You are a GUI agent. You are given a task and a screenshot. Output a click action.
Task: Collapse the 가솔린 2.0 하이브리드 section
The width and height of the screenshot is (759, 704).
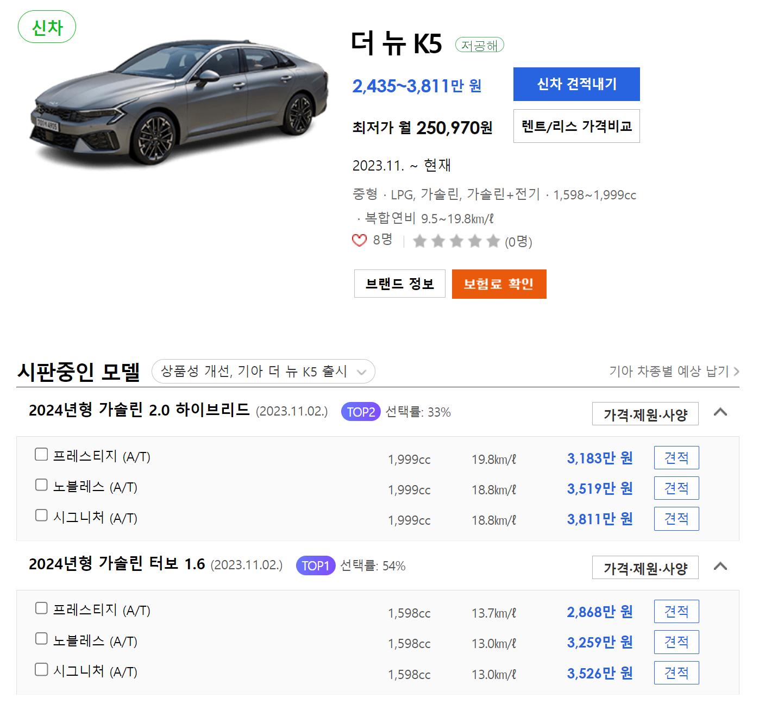(x=720, y=412)
